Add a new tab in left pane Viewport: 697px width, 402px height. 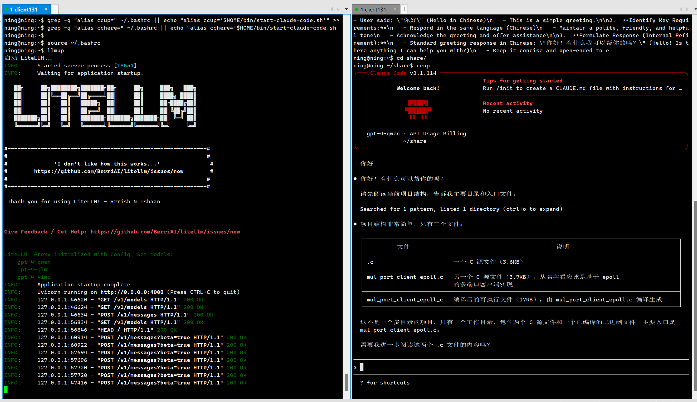[55, 9]
